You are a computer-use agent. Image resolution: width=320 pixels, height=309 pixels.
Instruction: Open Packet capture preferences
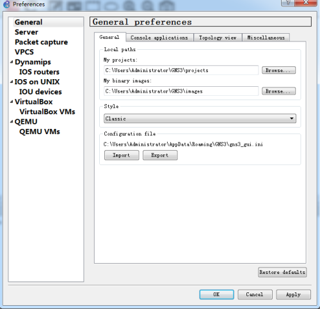click(42, 42)
